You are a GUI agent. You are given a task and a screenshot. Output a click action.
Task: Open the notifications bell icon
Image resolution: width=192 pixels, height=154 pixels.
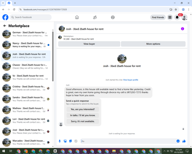point(177,17)
